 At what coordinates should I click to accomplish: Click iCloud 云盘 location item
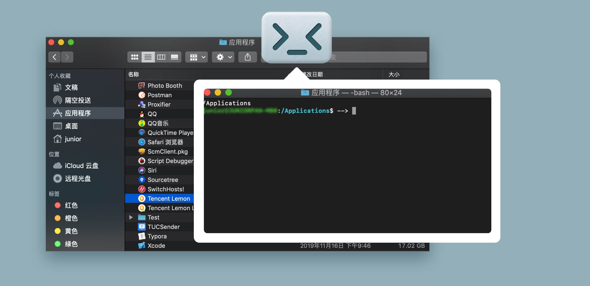point(78,166)
